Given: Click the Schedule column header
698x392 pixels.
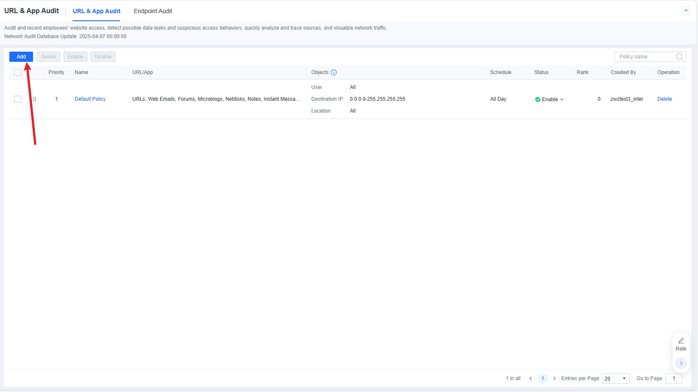Looking at the screenshot, I should click(x=501, y=72).
